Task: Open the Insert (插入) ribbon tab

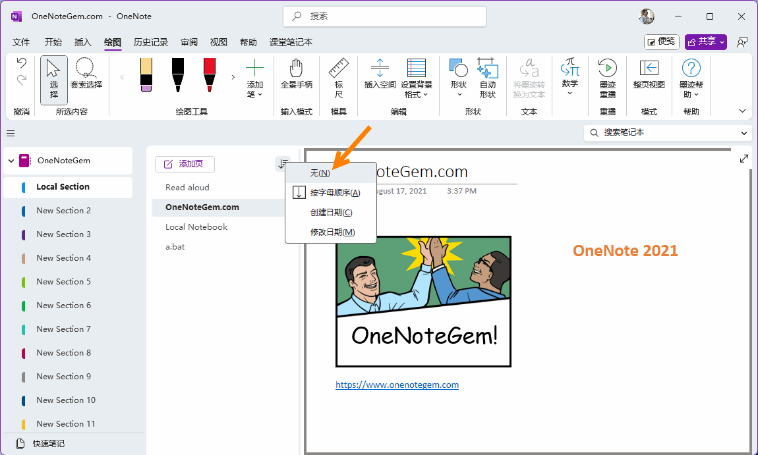Action: [83, 42]
